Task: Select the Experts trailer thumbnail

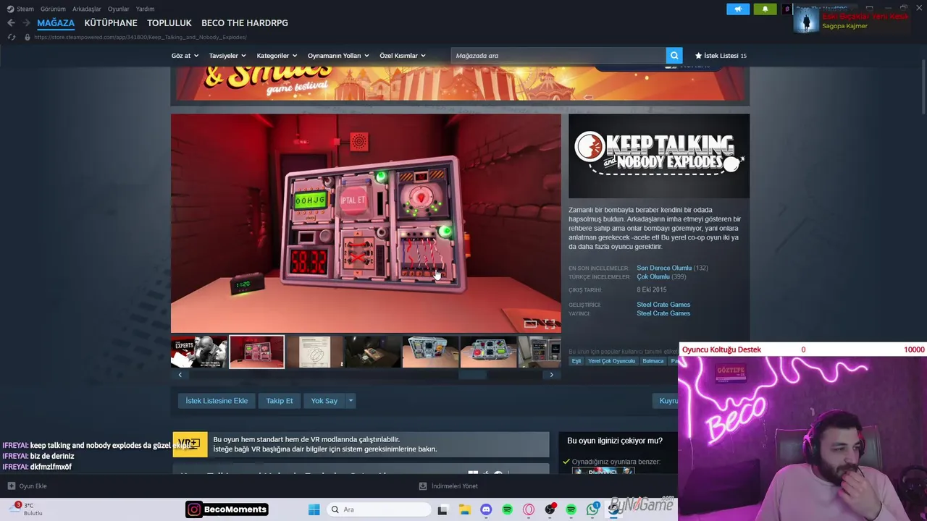Action: (199, 352)
